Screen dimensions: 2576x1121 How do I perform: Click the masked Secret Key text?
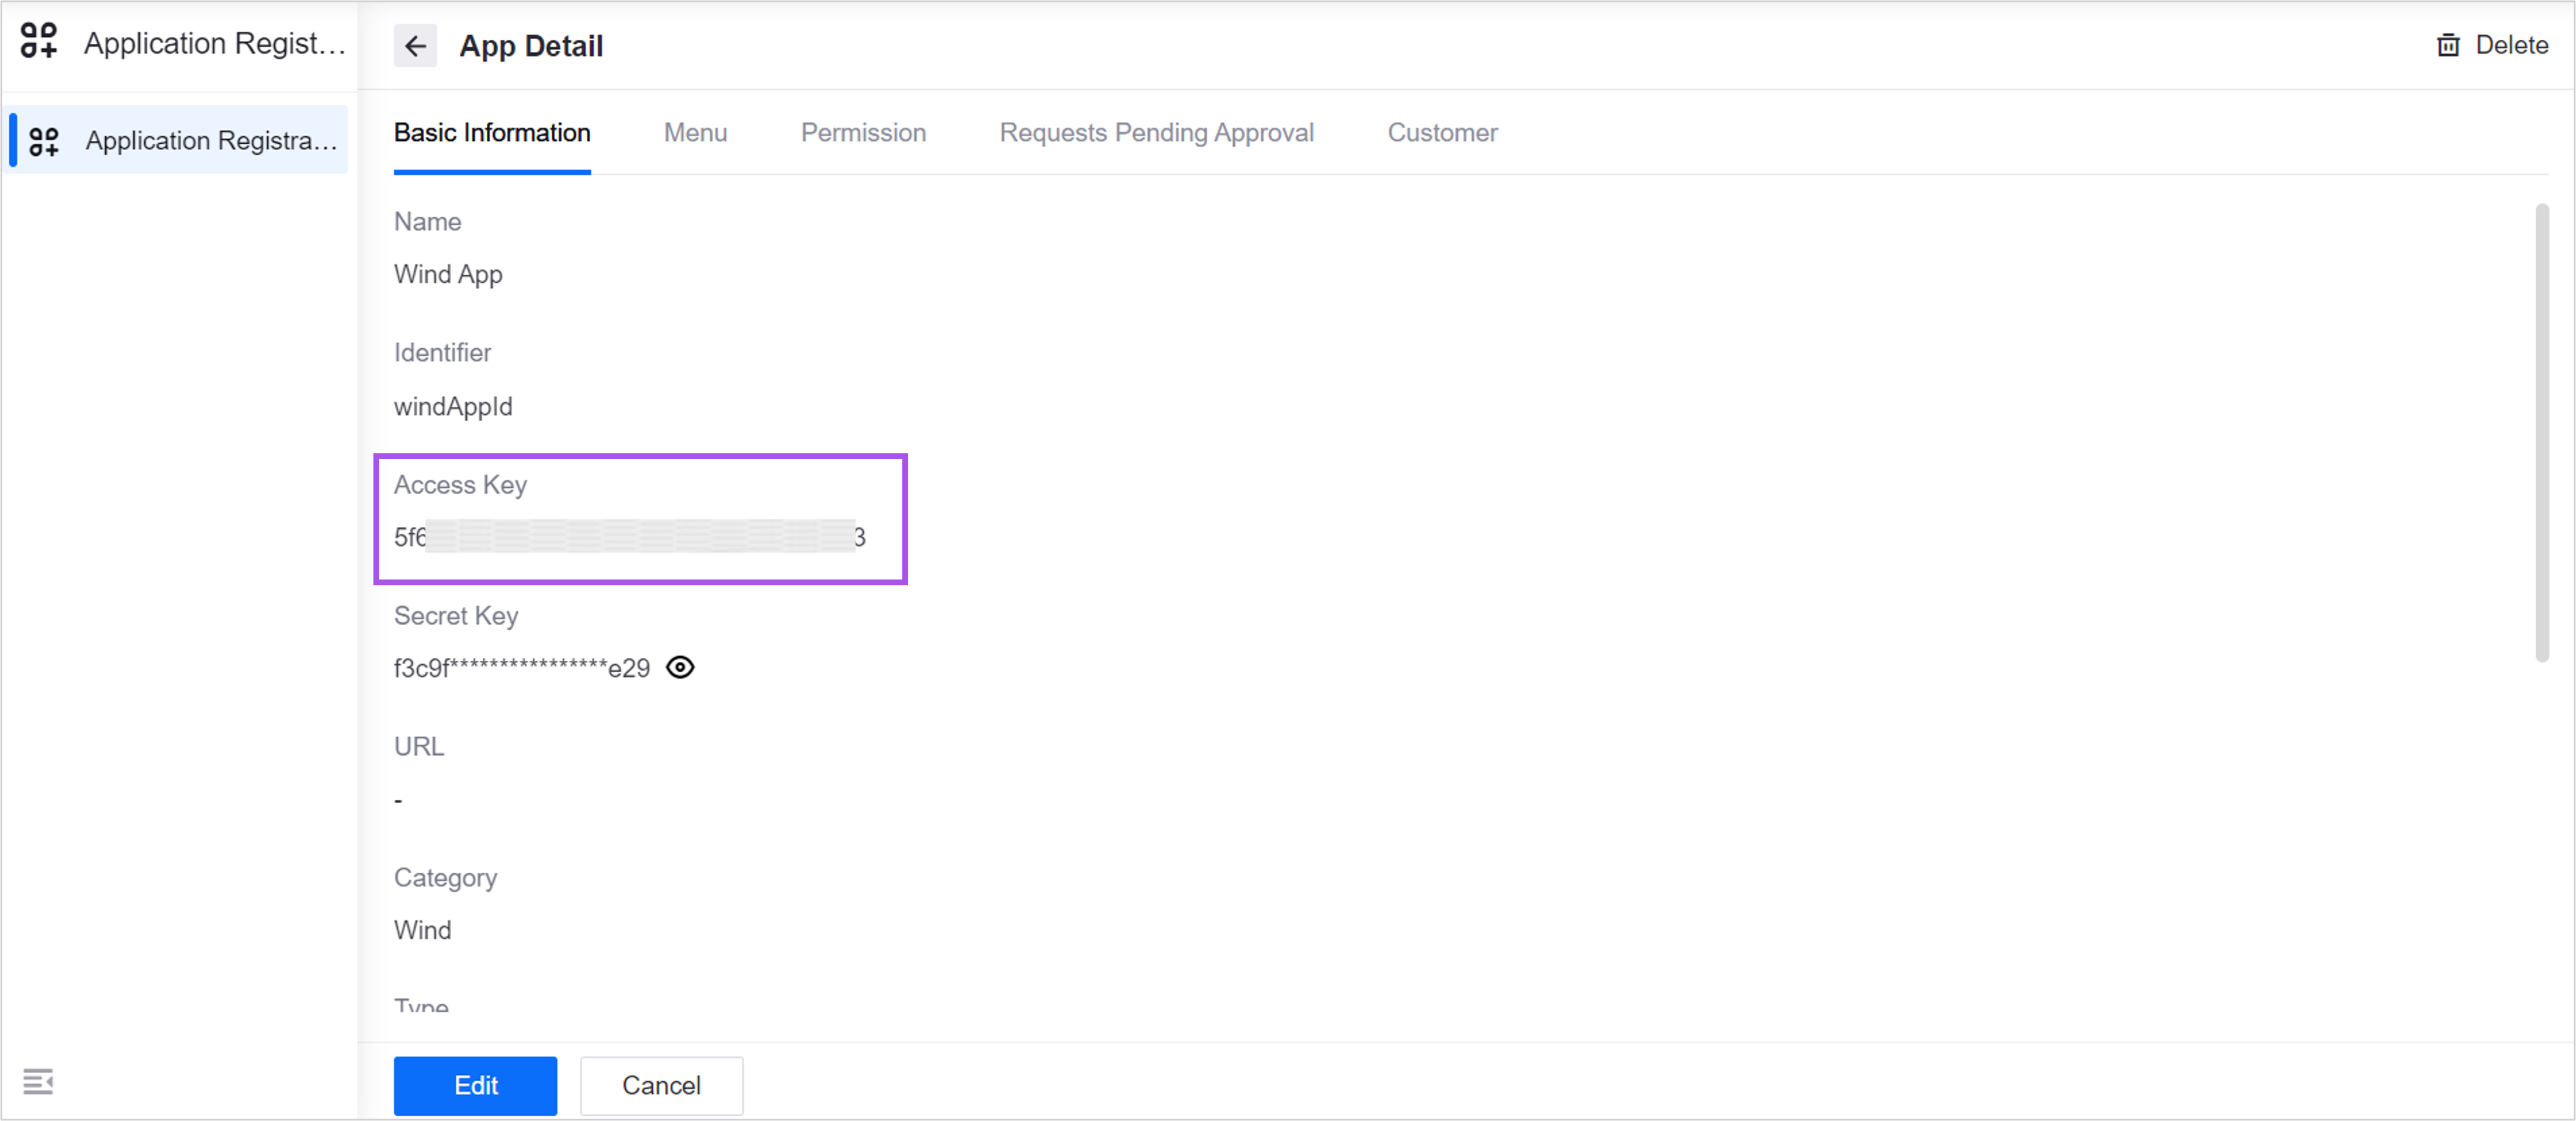click(x=521, y=668)
